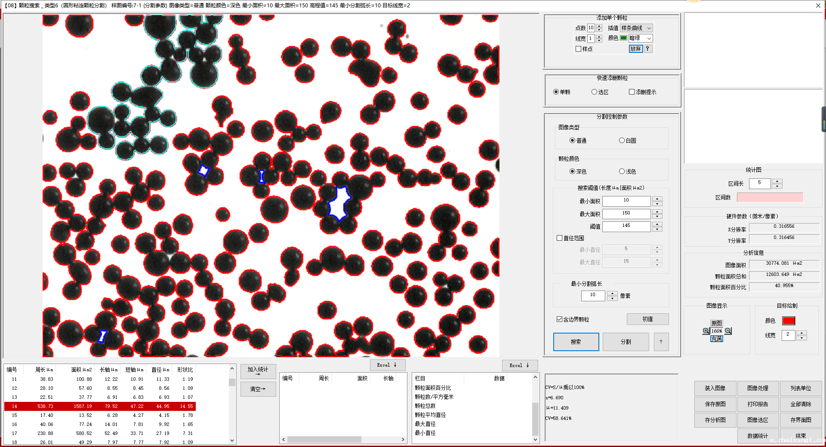The image size is (826, 447).
Task: Enable the 样点 checkbox
Action: [579, 49]
